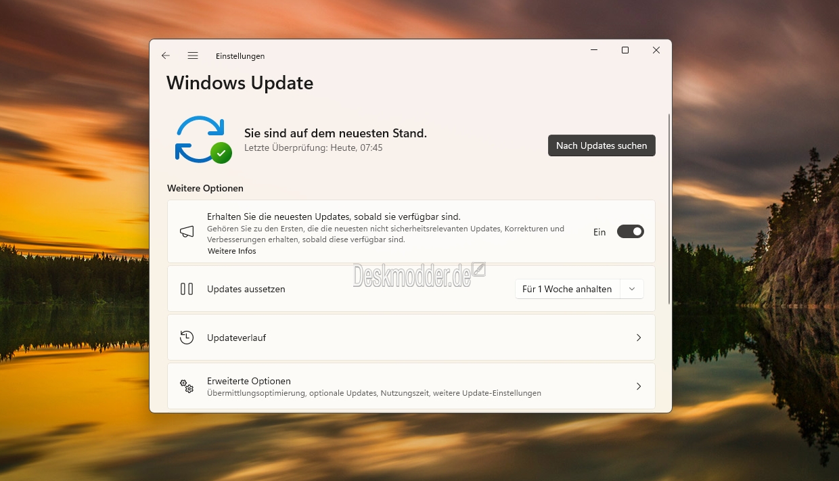Minimize the Einstellungen window
The height and width of the screenshot is (481, 839).
click(594, 50)
